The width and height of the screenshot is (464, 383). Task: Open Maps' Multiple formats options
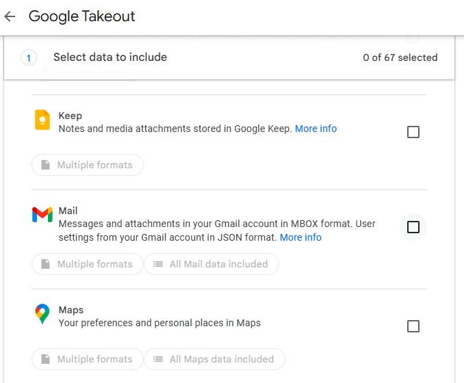coord(87,359)
